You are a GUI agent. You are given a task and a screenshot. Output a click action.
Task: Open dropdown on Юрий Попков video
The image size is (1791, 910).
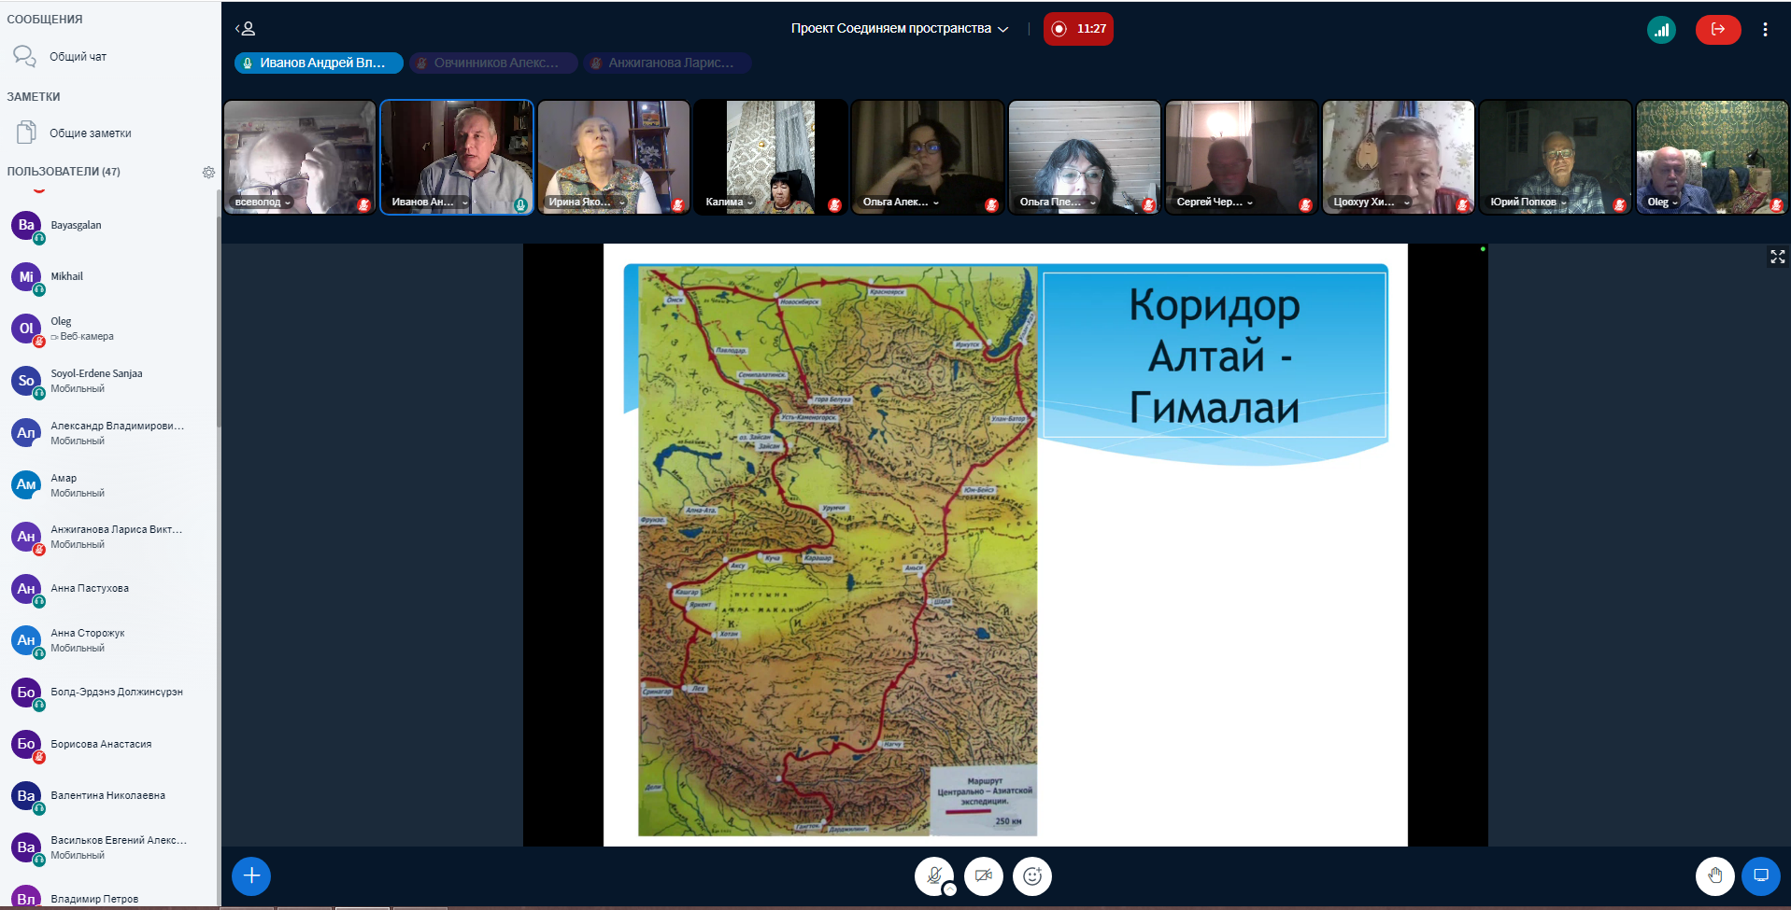pyautogui.click(x=1563, y=203)
